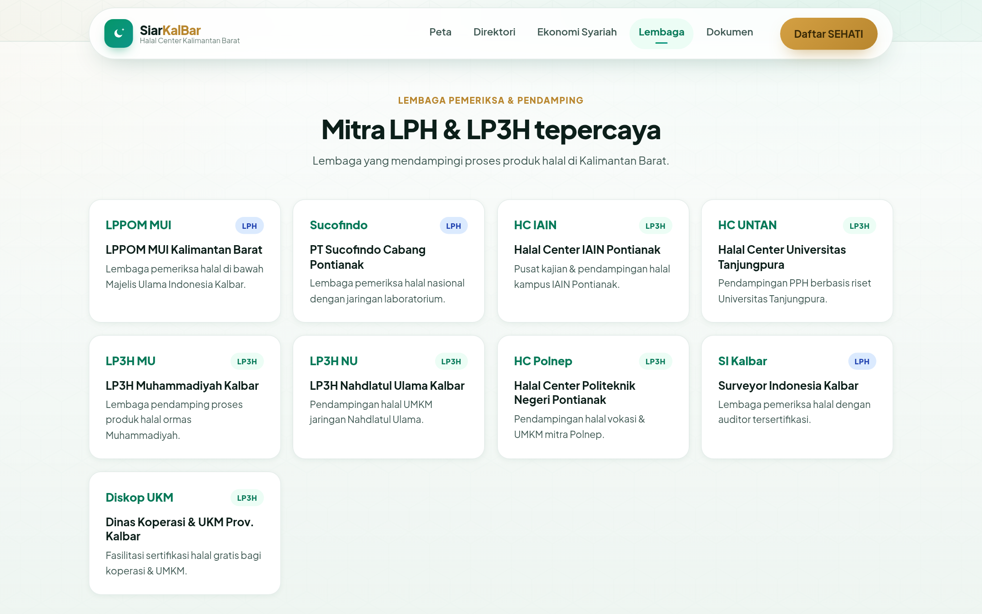
Task: Click the LPPOM MUI card heading
Action: [x=139, y=225]
